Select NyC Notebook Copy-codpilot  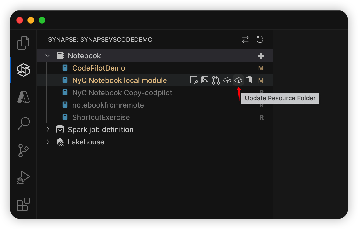(122, 93)
